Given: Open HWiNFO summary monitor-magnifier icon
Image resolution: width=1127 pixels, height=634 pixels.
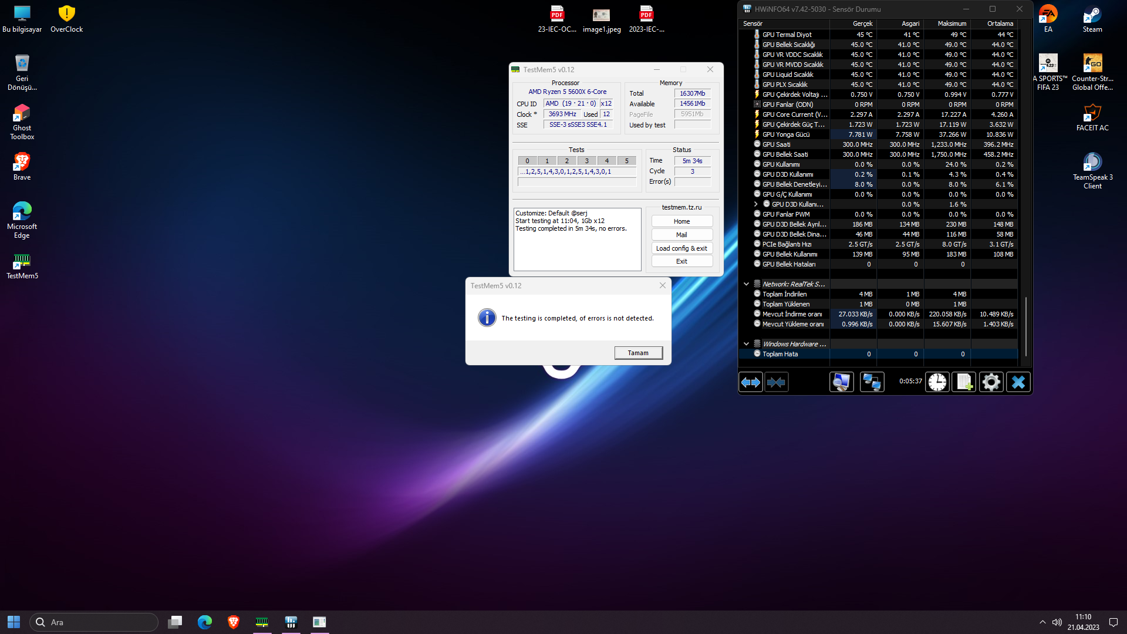Looking at the screenshot, I should [x=841, y=382].
